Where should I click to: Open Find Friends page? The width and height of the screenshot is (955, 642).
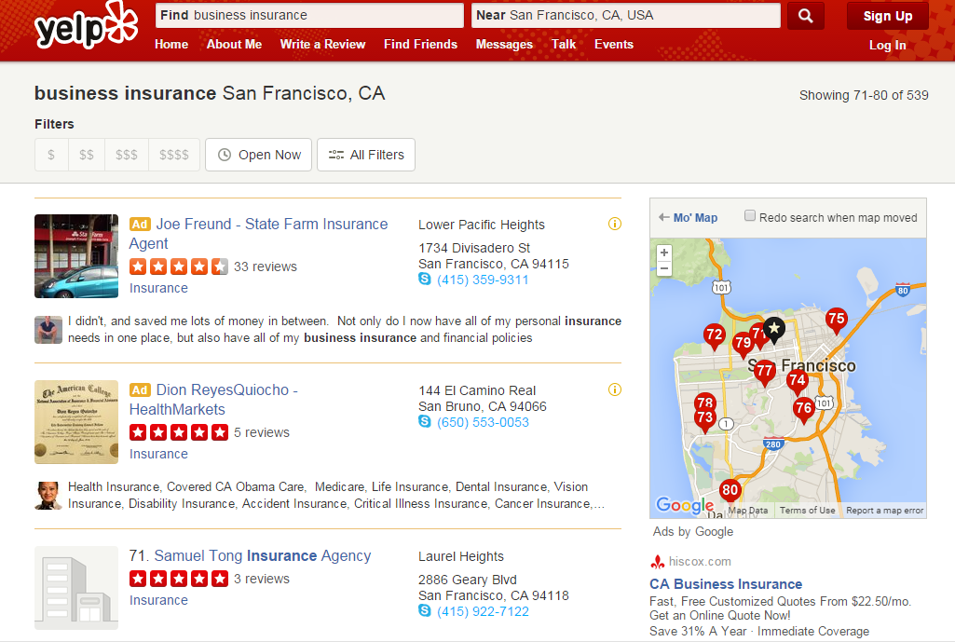click(420, 45)
